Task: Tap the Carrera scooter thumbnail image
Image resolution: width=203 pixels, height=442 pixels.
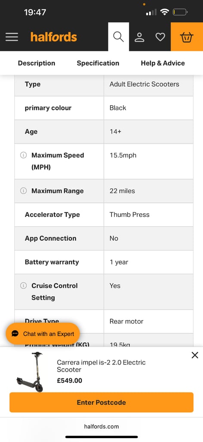Action: [x=31, y=372]
